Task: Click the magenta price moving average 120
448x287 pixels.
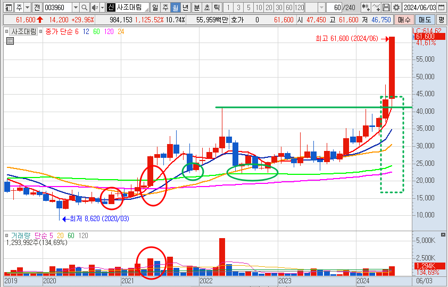Action: click(109, 32)
